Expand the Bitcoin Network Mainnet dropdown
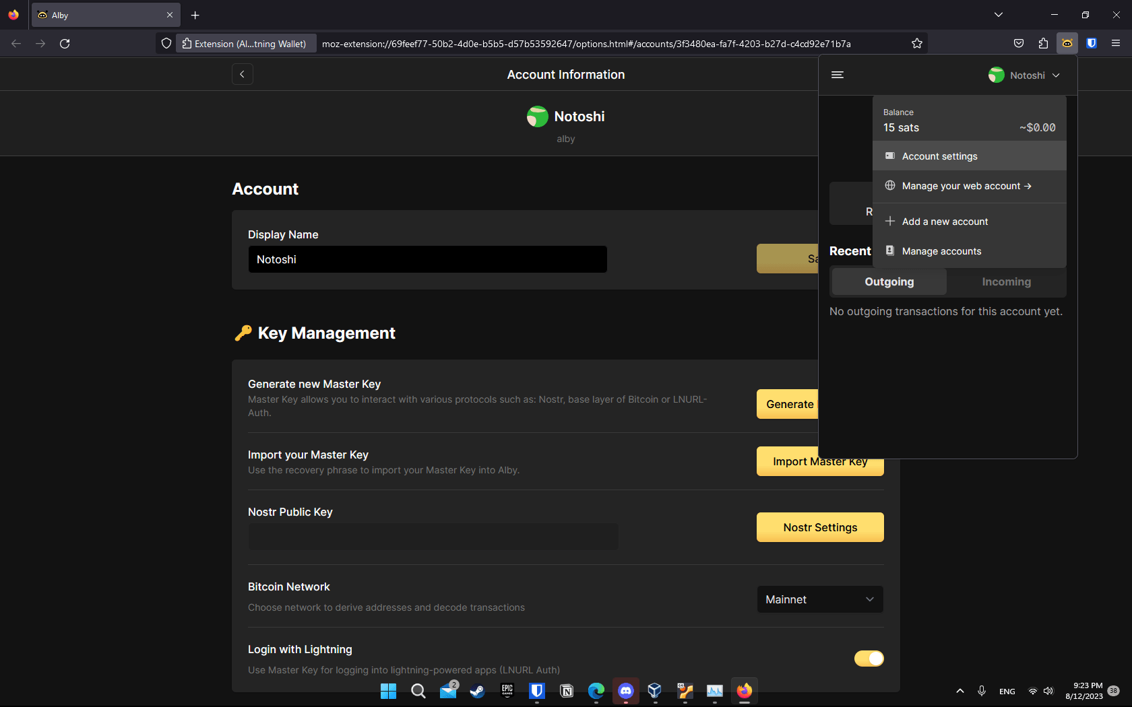The height and width of the screenshot is (707, 1132). click(x=819, y=599)
